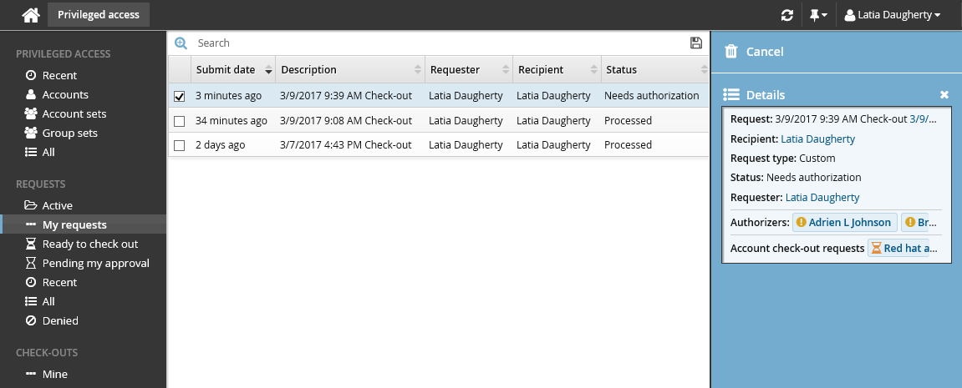Click into the Search field

tap(435, 43)
